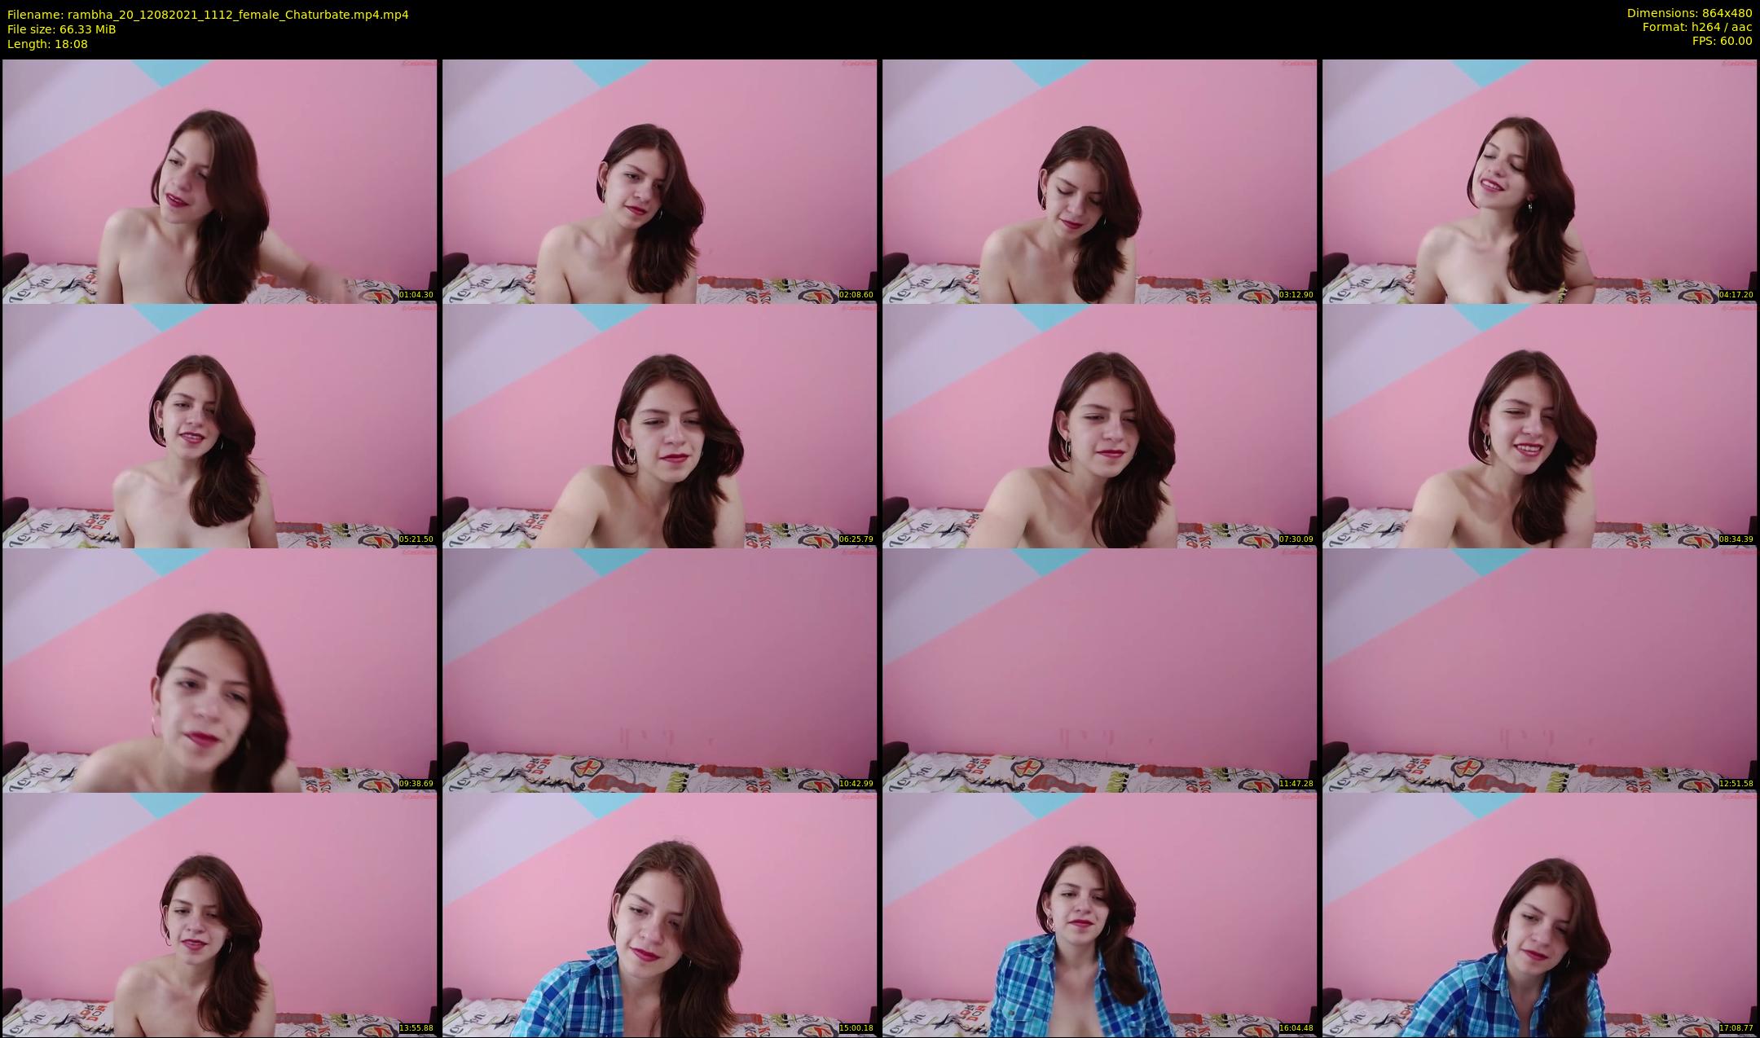
Task: Click the thumbnail marked 16:04.48
Action: pos(1099,914)
